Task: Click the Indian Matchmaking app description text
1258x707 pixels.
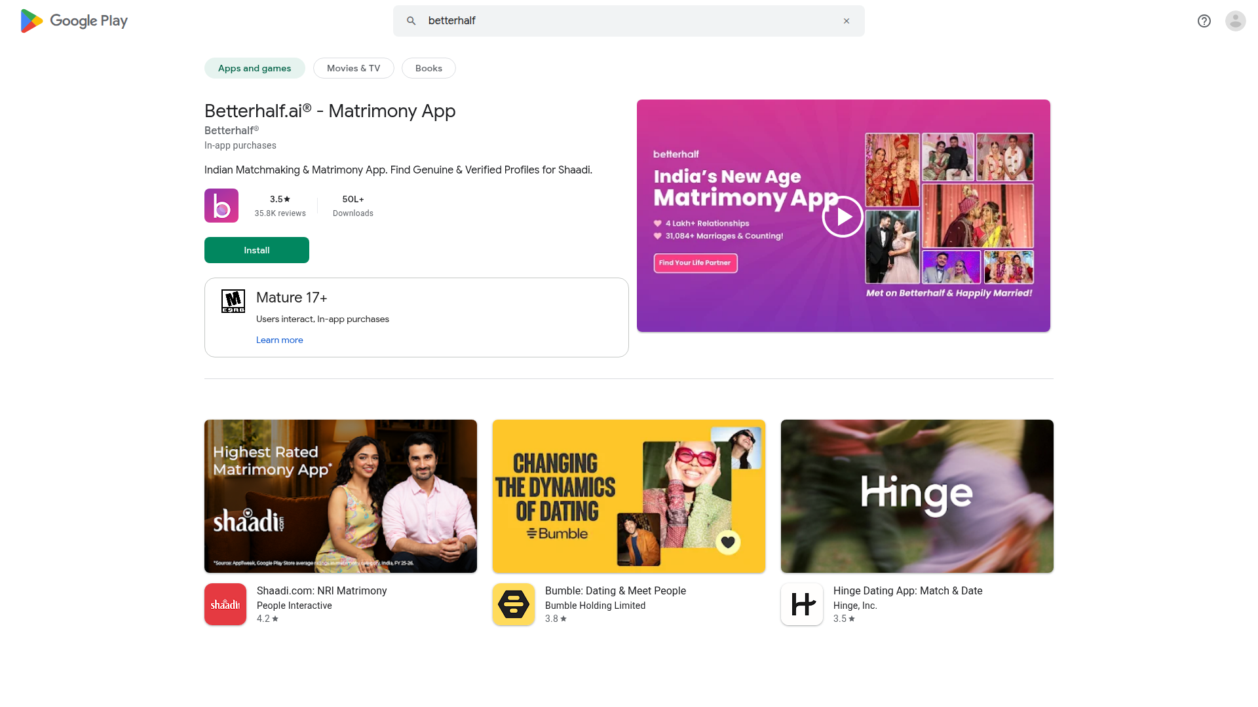Action: 398,170
